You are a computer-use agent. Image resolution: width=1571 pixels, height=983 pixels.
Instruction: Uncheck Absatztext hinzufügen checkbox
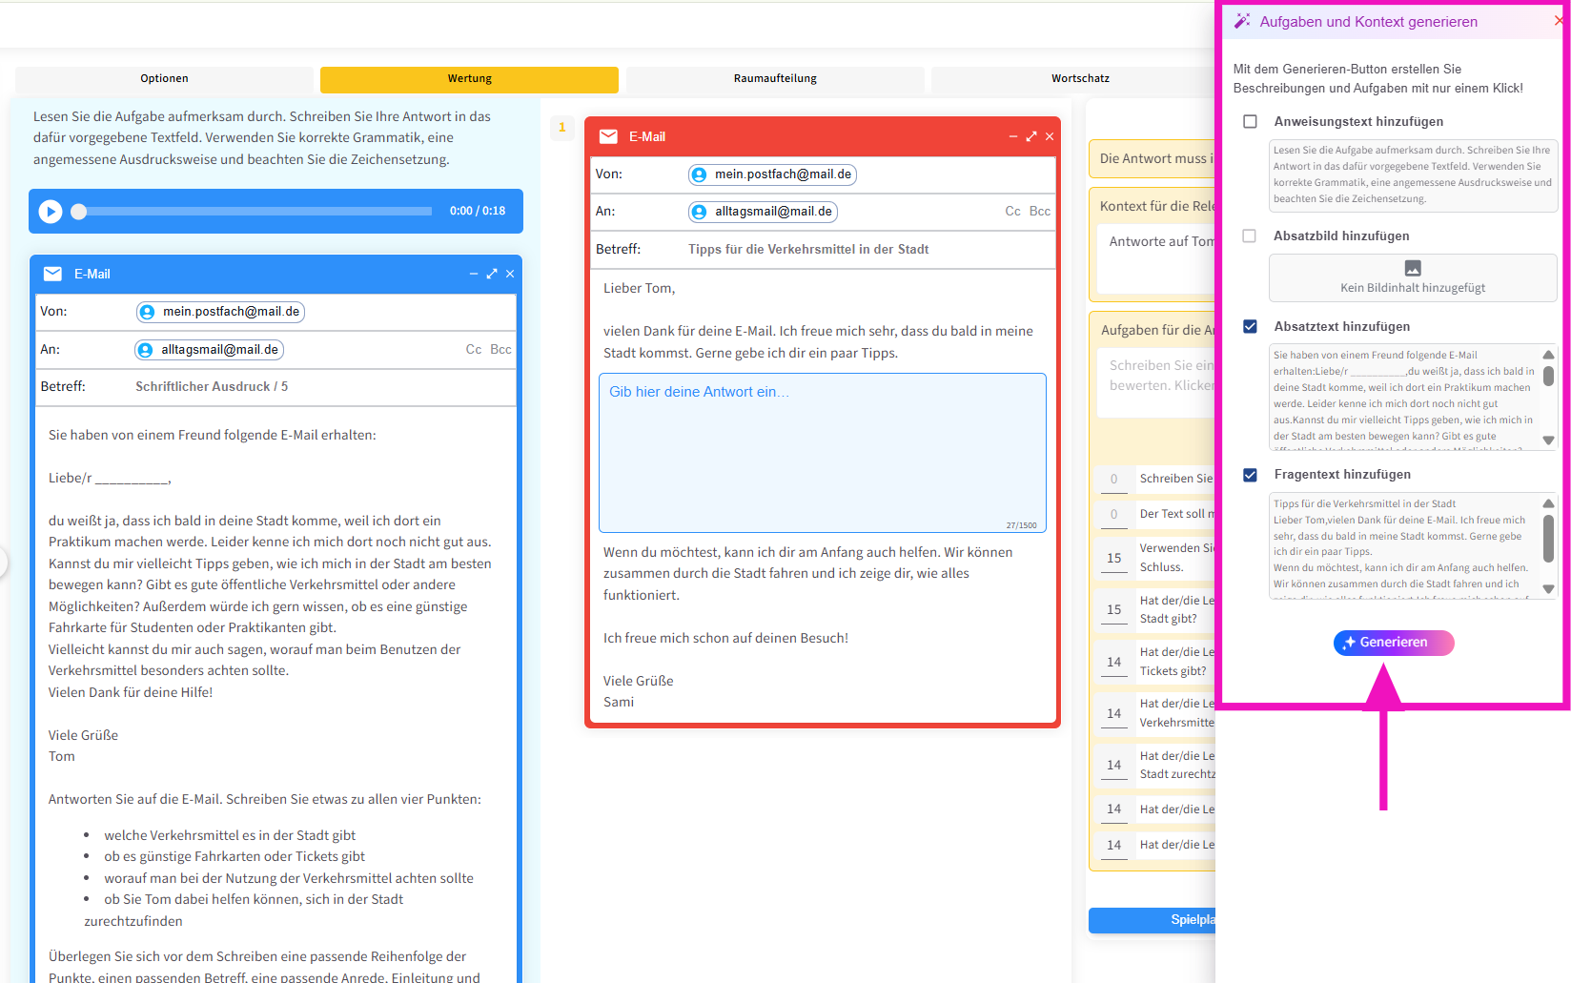[1250, 327]
